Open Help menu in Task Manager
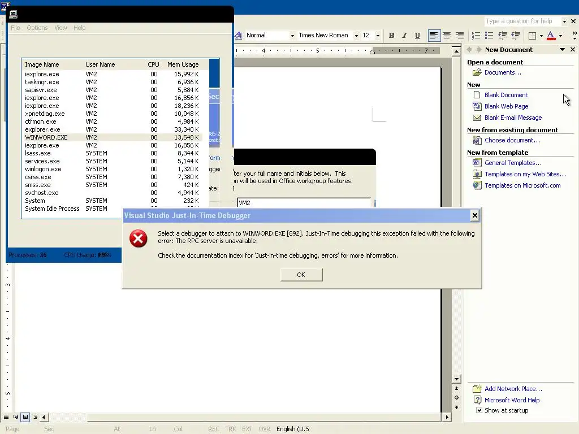The image size is (579, 434). (x=79, y=28)
